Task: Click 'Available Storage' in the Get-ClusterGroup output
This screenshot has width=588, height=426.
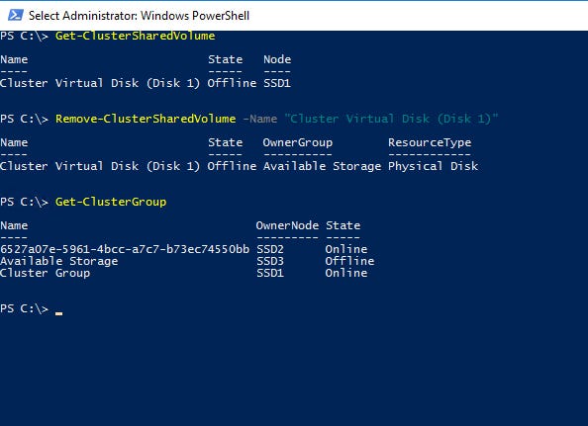Action: coord(59,261)
